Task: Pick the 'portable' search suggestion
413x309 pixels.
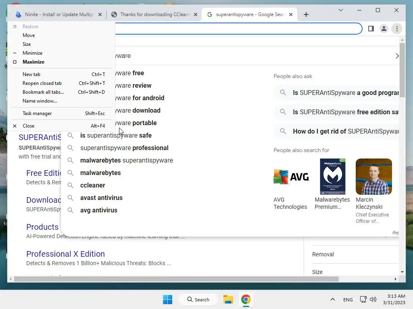Action: click(x=136, y=123)
